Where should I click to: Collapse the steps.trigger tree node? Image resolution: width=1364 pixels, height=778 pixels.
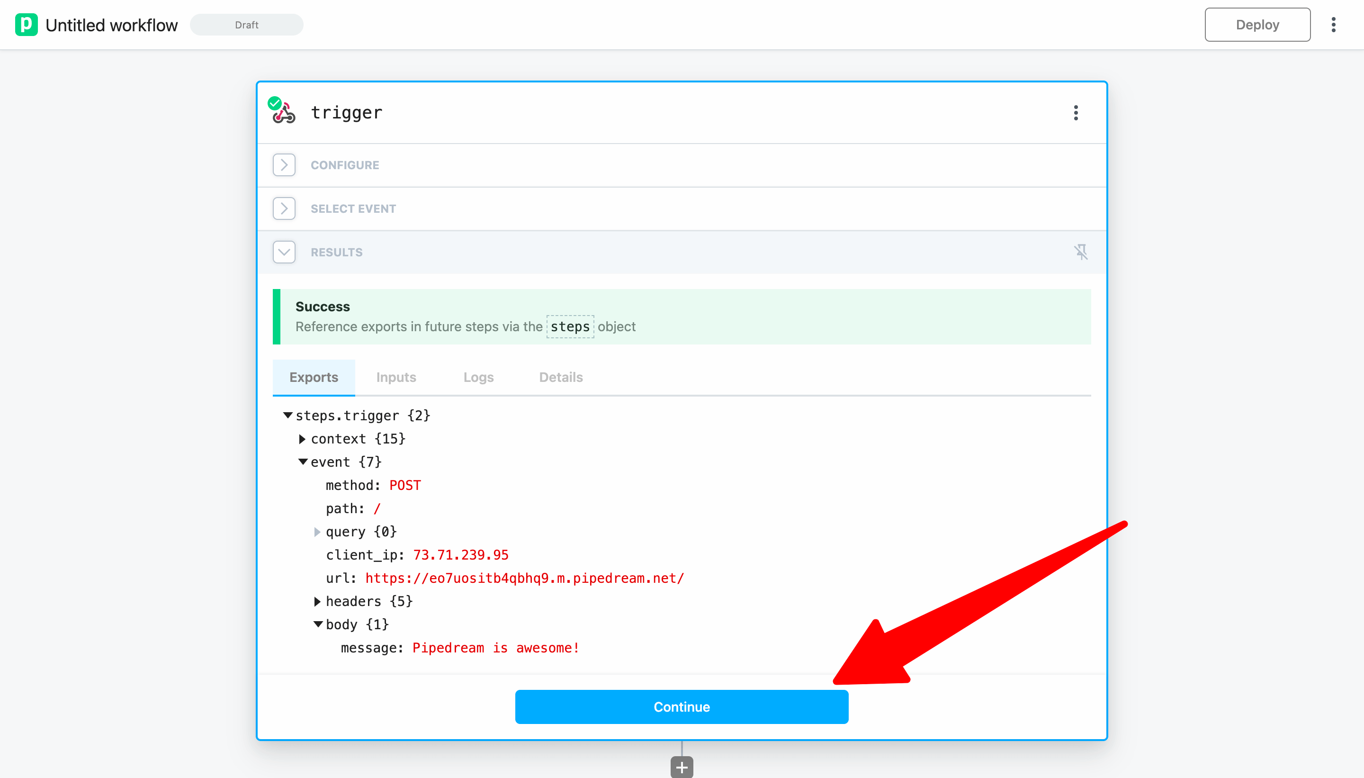pyautogui.click(x=288, y=415)
